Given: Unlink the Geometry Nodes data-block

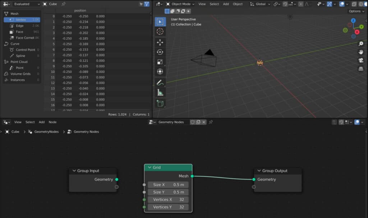Looking at the screenshot, I should coord(204,122).
